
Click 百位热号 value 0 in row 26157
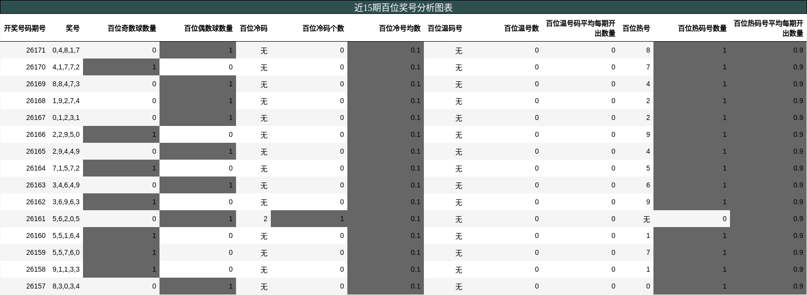coord(648,286)
